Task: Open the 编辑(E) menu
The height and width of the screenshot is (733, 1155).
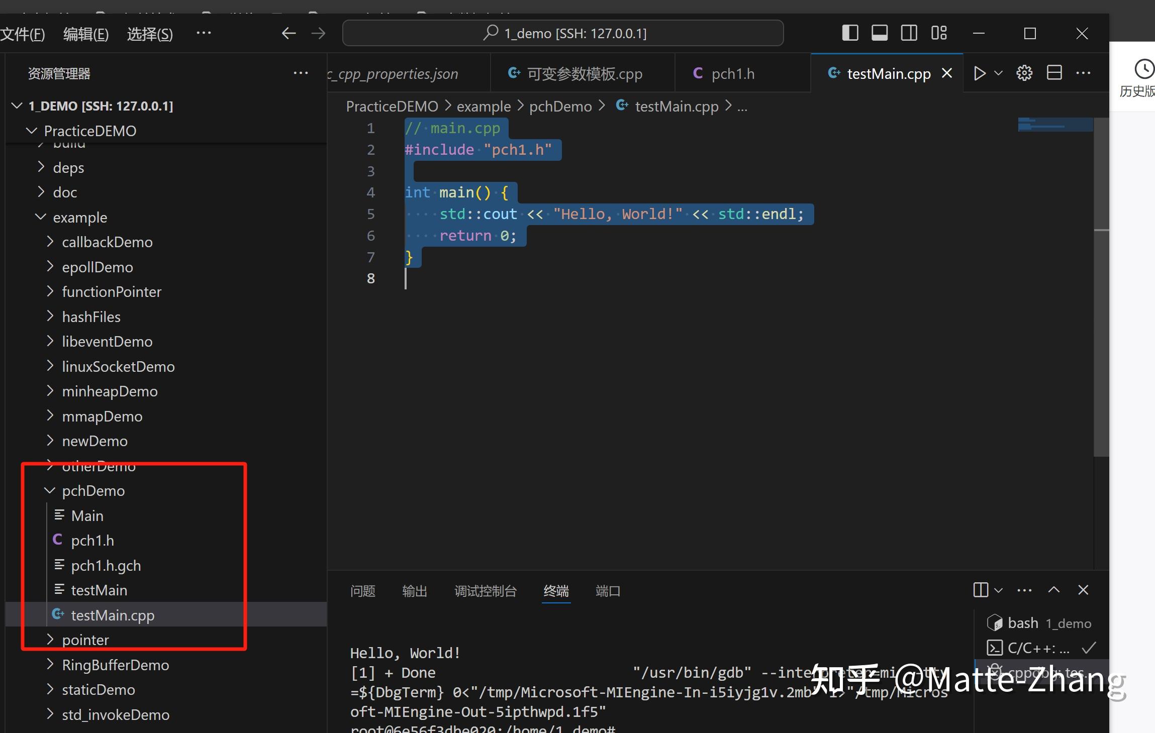Action: (x=85, y=33)
